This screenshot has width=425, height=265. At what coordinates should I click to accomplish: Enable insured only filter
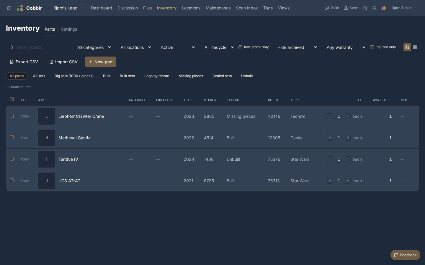click(x=372, y=47)
